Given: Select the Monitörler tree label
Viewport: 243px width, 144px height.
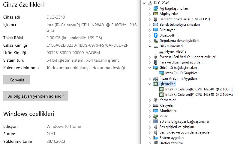Looking at the screenshot, I should (x=168, y=111).
